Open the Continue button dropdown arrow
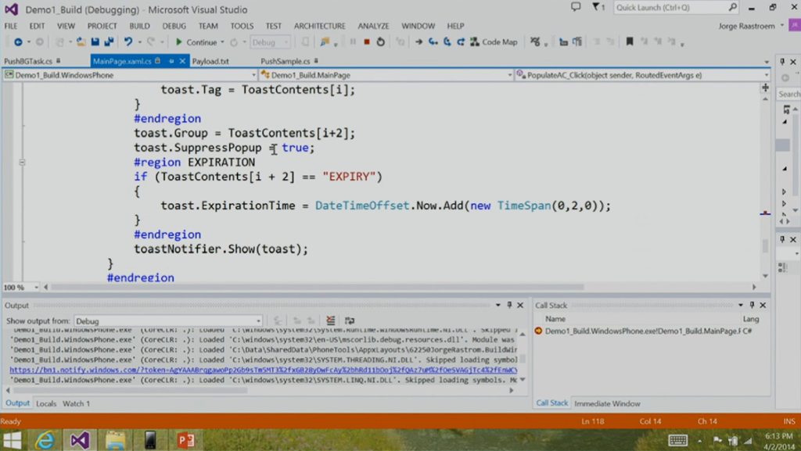 click(222, 42)
